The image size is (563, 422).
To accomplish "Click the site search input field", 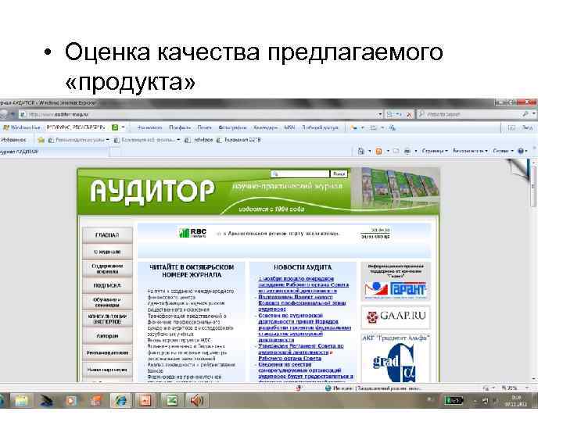I will tap(299, 174).
